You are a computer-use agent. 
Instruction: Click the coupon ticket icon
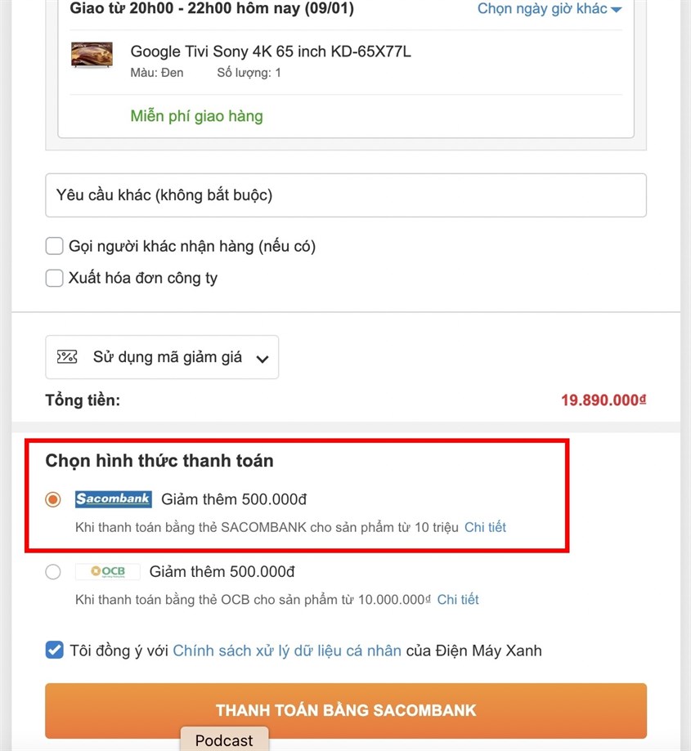[x=67, y=357]
